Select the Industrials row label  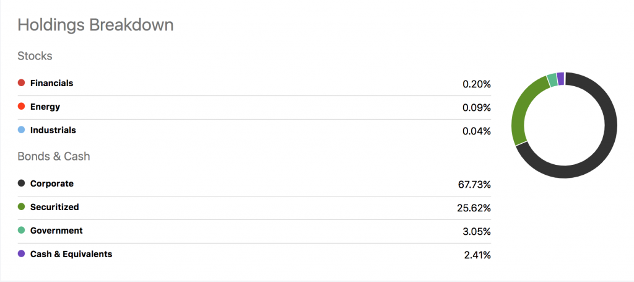coord(53,130)
